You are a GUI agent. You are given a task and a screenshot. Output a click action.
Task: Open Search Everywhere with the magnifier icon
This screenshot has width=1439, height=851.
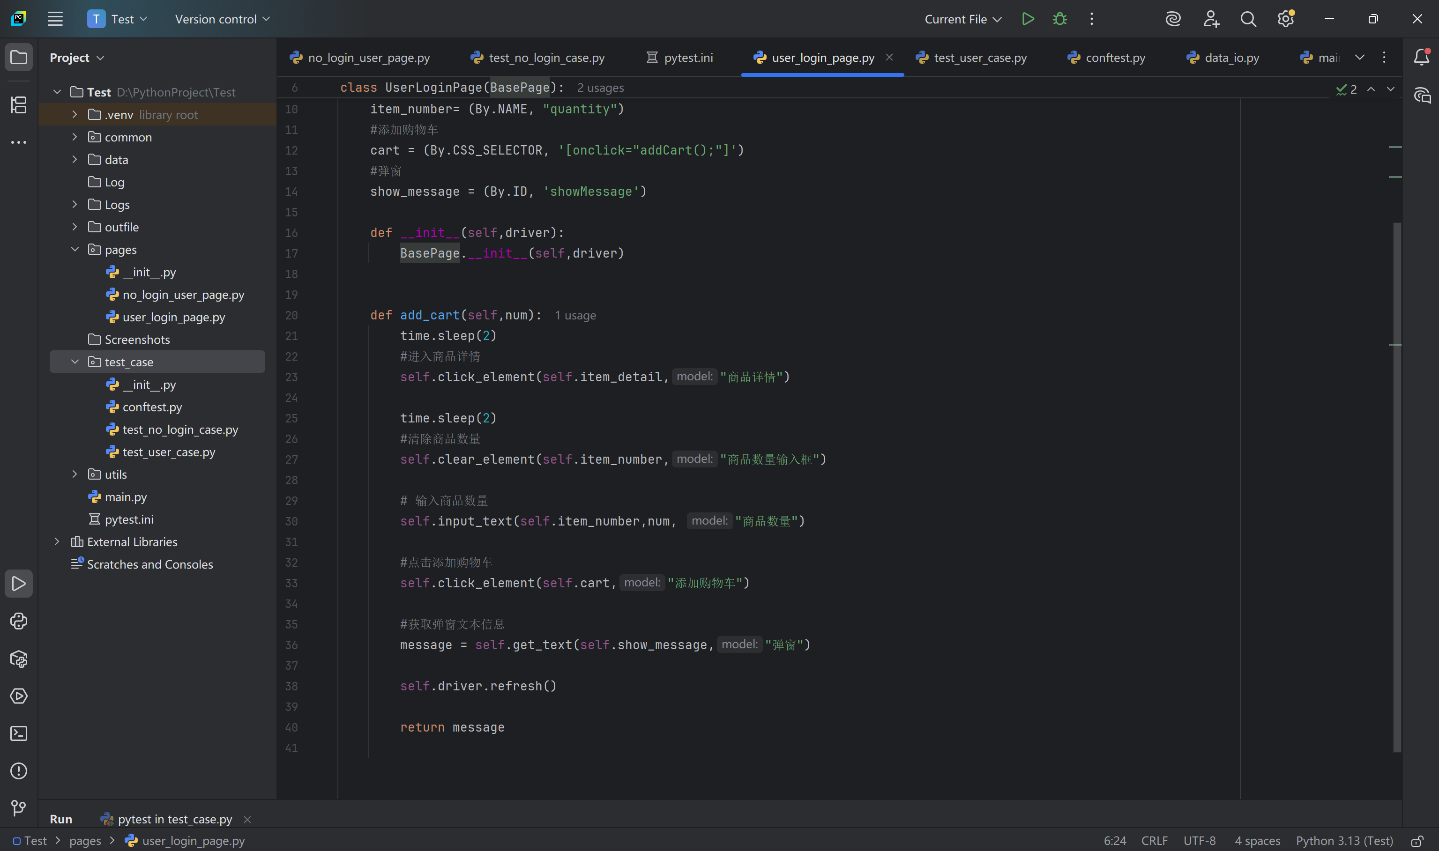1248,19
